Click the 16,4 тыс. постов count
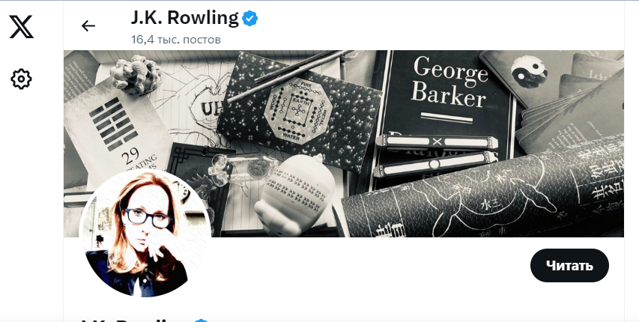 pyautogui.click(x=175, y=40)
